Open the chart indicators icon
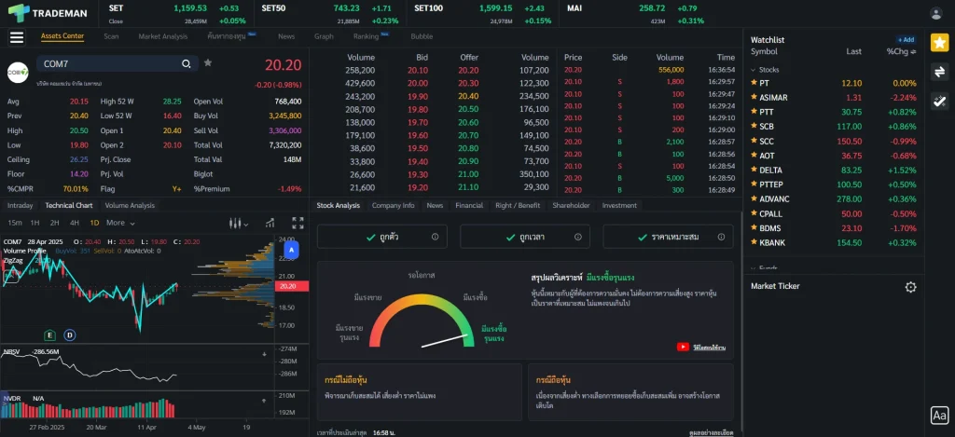 click(270, 223)
